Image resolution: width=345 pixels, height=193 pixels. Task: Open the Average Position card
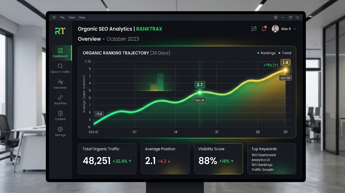tap(165, 159)
